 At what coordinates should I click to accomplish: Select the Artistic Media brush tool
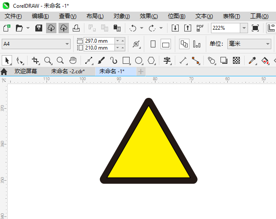point(101,61)
